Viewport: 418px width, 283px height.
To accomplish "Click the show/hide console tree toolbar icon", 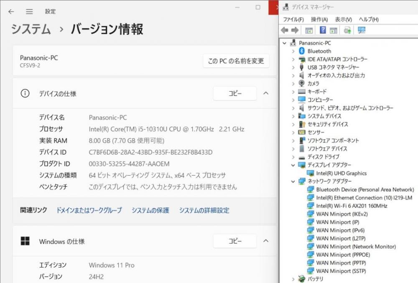I will 309,30.
